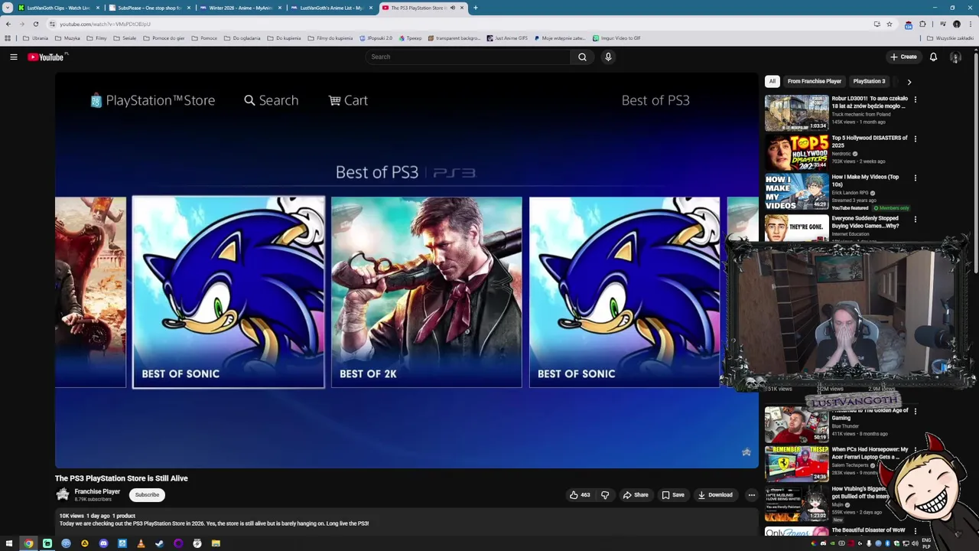The image size is (979, 551).
Task: Select the From Franchise Player chip
Action: (815, 81)
